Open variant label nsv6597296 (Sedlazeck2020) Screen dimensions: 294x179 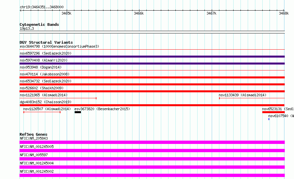[46, 53]
